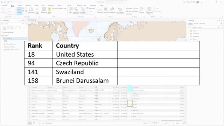Click the Measure tool
The width and height of the screenshot is (224, 126).
click(x=100, y=10)
